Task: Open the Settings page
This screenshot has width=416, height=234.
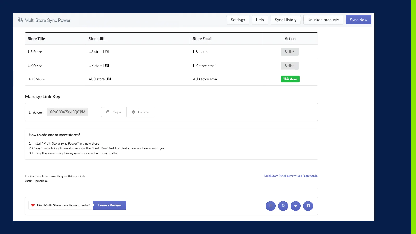Action: click(x=238, y=19)
